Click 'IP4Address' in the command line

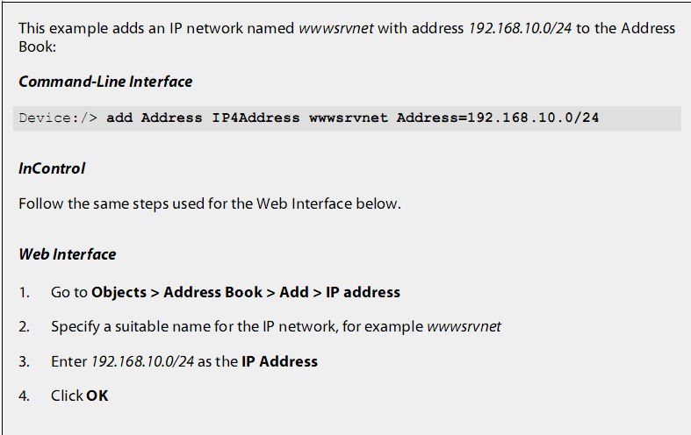[x=256, y=118]
